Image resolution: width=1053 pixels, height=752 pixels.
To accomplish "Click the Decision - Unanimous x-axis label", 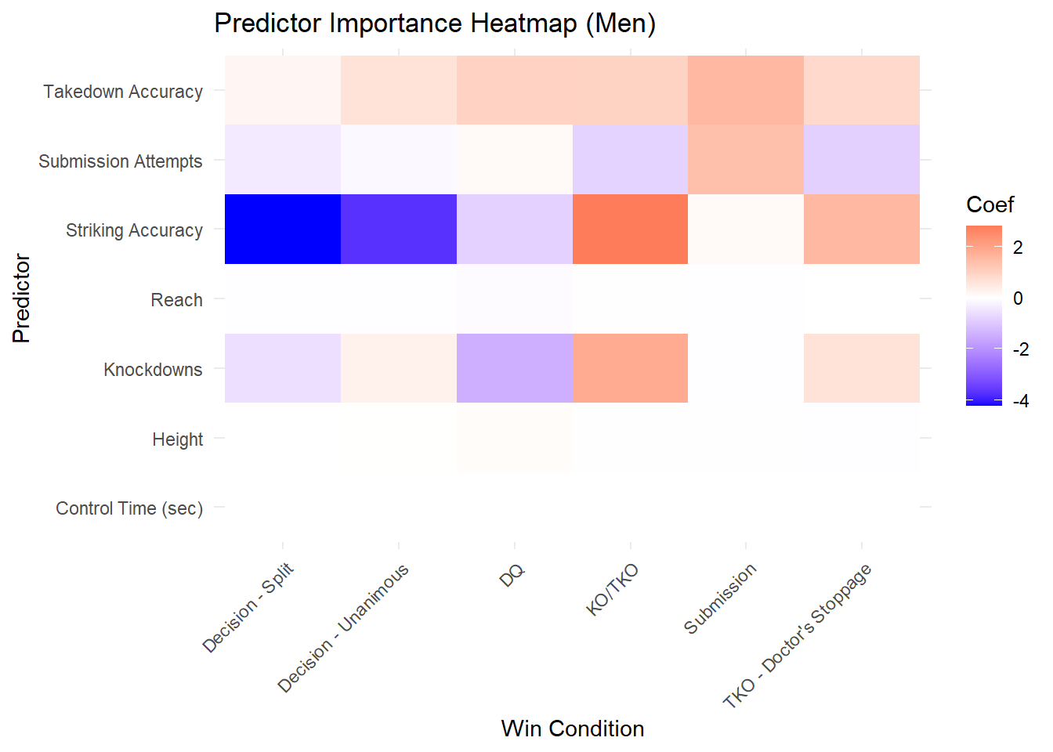I will click(344, 628).
